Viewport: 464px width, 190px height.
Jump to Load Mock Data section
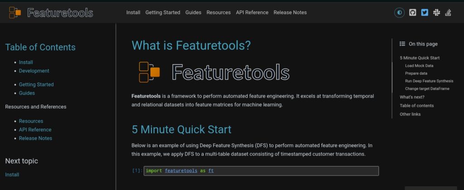point(419,66)
